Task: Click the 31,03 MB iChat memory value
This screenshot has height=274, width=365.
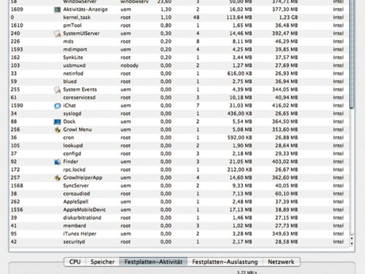Action: tap(241, 106)
